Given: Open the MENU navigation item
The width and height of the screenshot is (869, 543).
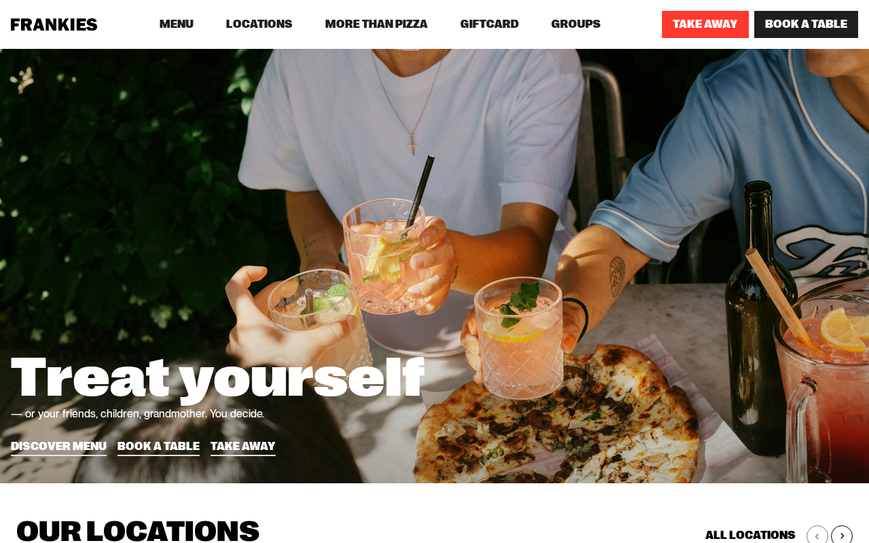Looking at the screenshot, I should coord(177,24).
